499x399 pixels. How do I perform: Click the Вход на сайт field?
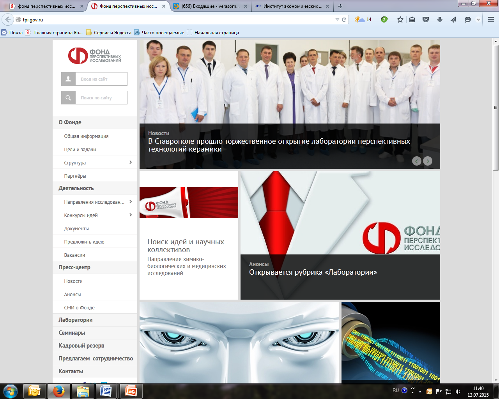[101, 79]
